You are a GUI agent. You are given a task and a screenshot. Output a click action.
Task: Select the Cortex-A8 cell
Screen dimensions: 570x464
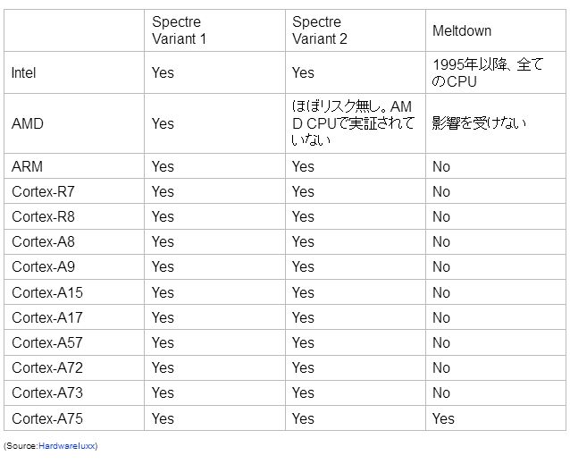coord(43,241)
